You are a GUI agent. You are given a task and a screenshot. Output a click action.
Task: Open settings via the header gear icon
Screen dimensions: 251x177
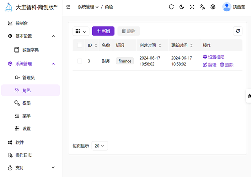tap(213, 7)
